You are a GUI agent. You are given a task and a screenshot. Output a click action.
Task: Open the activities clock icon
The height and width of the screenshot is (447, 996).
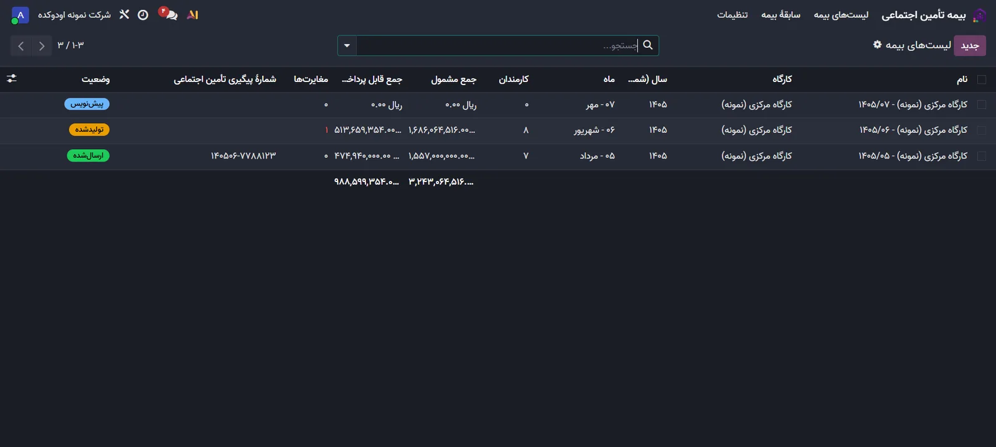143,15
